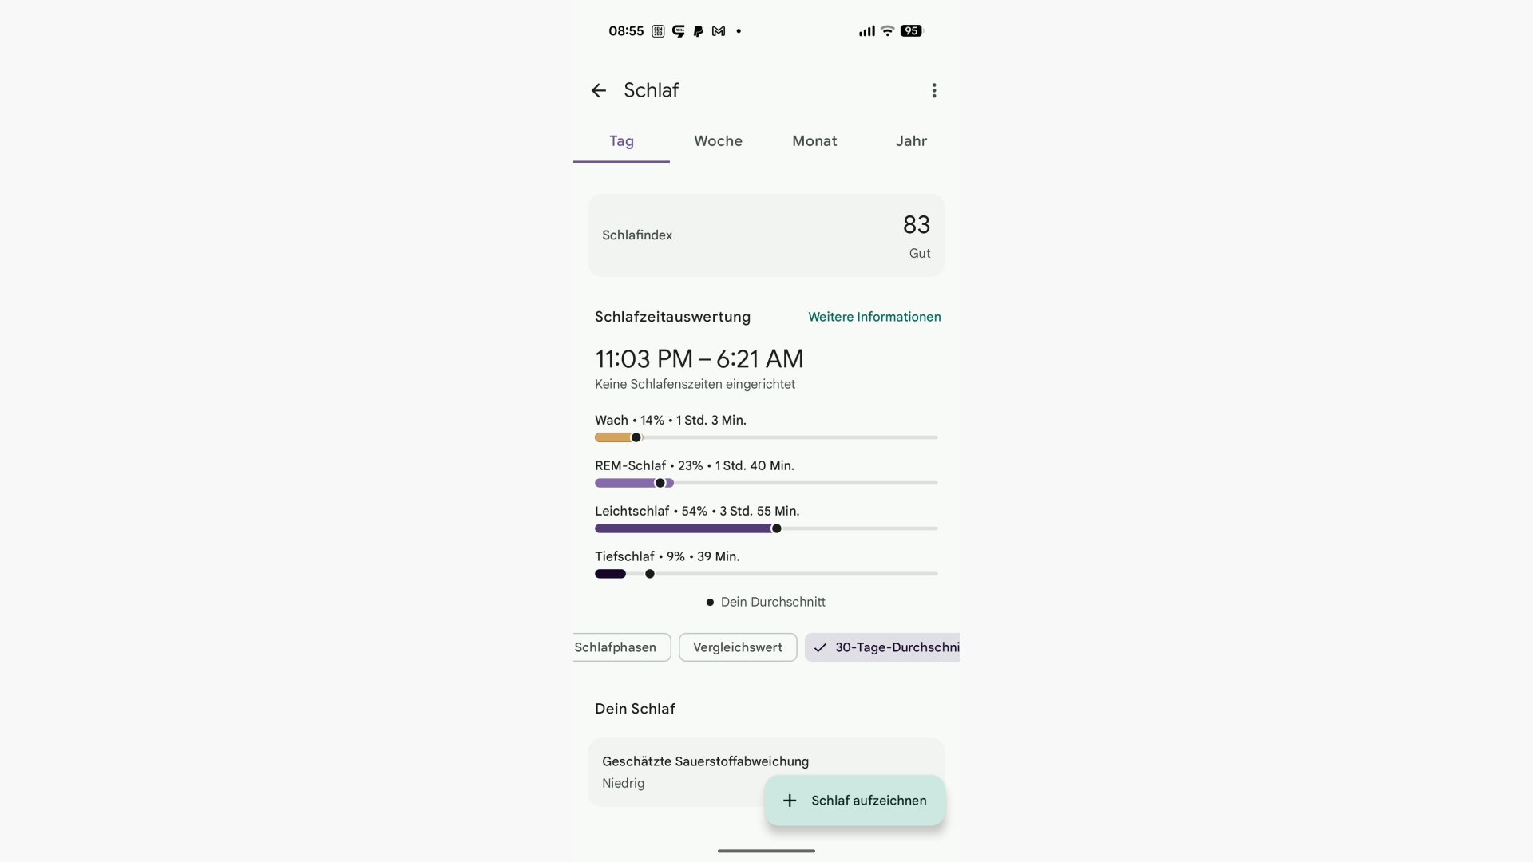Viewport: 1533px width, 862px height.
Task: Tap the cellular signal strength icon
Action: [x=866, y=31]
